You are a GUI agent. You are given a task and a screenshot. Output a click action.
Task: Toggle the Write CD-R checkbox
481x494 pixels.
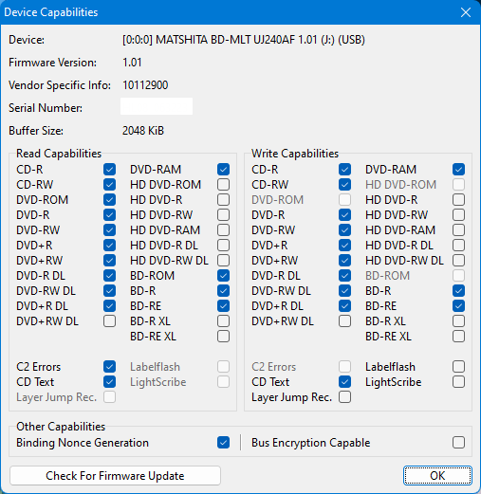[x=344, y=170]
